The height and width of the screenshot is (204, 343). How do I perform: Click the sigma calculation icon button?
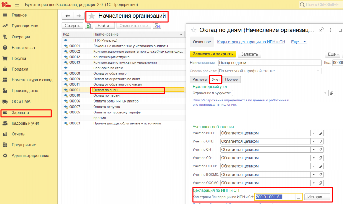click(157, 26)
